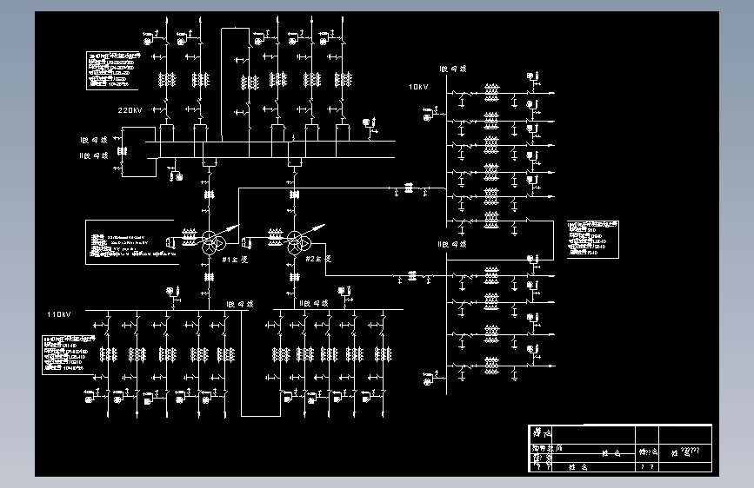Click the 10kV section tie connection loop
Viewport: 754px width, 488px height.
(500, 241)
